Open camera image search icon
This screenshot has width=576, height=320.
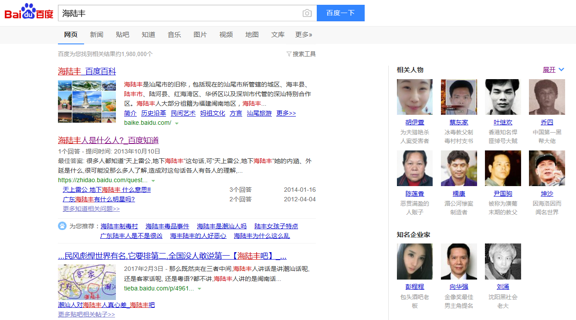pyautogui.click(x=307, y=13)
